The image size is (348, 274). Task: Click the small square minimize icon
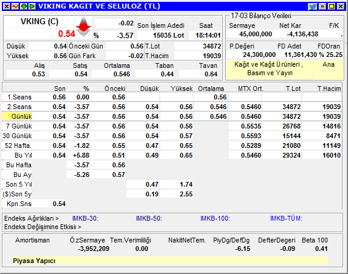point(322,7)
